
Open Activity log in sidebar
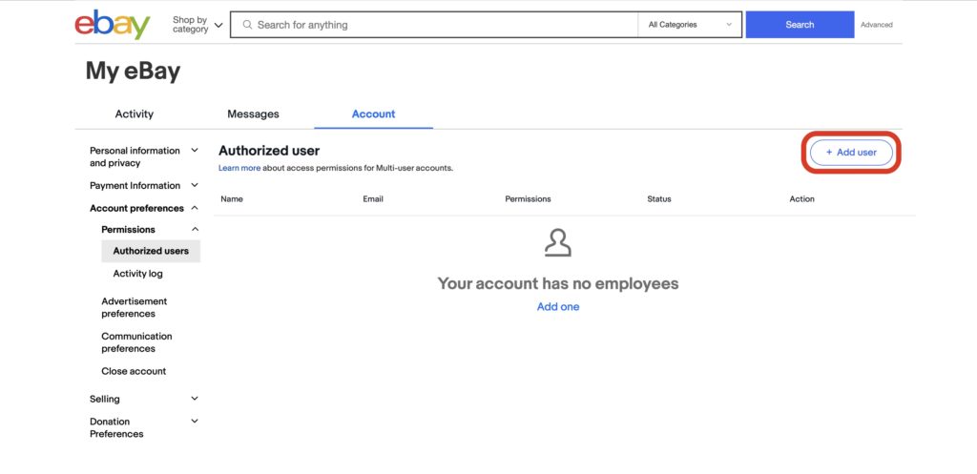(137, 274)
